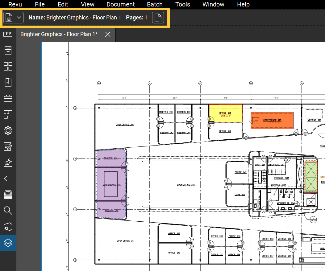Open the Spaces panel icon
325x271 pixels.
click(x=8, y=114)
